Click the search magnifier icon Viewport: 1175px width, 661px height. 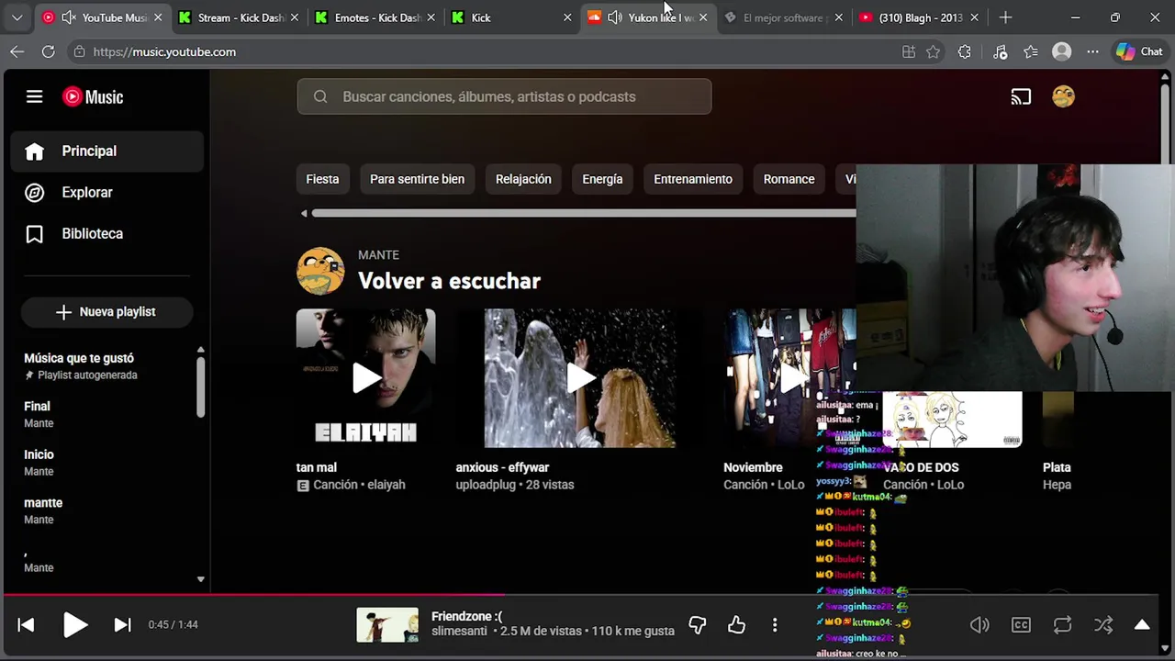click(320, 96)
